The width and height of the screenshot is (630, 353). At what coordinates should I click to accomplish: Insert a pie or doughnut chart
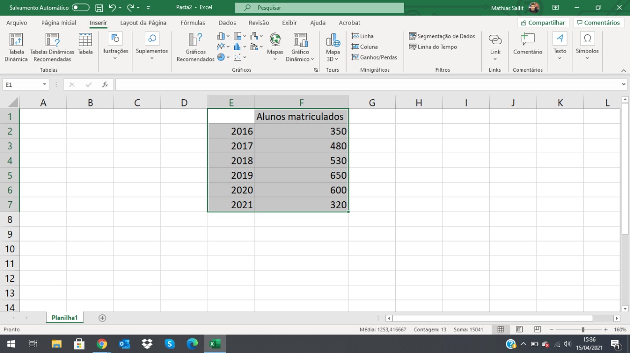pyautogui.click(x=223, y=57)
